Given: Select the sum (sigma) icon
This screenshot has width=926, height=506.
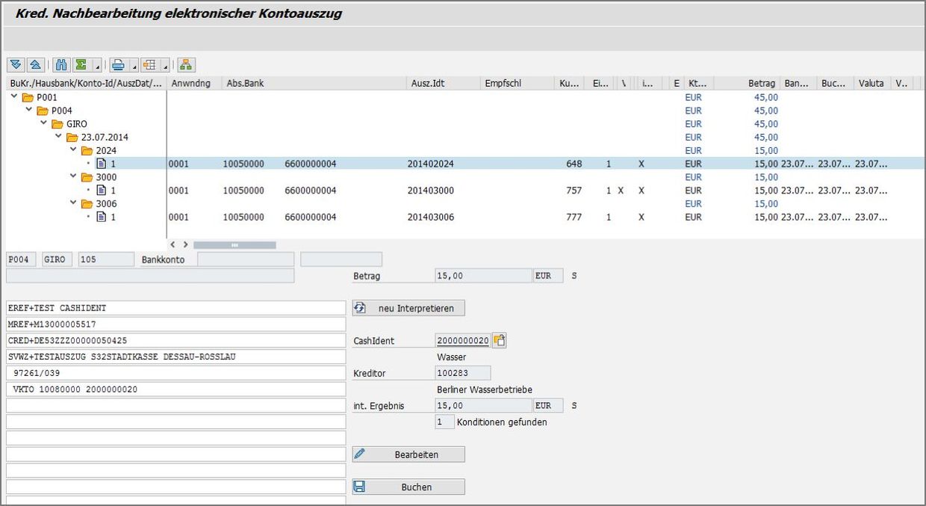Looking at the screenshot, I should pos(81,65).
